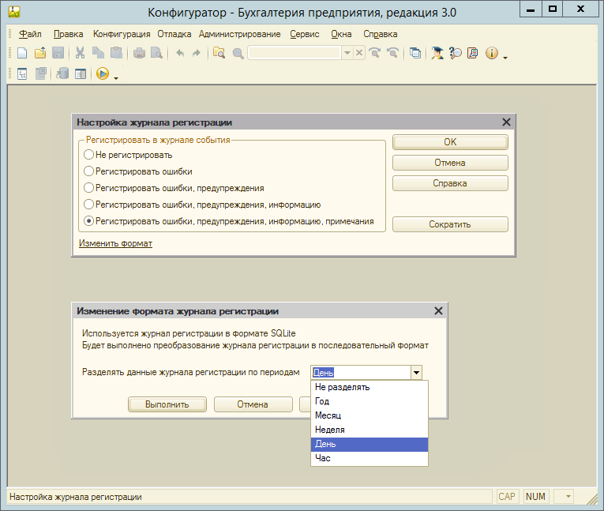Click the 'День' period text field
This screenshot has height=511, width=604.
(361, 373)
